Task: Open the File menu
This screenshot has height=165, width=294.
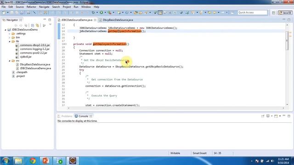Action: coord(4,7)
